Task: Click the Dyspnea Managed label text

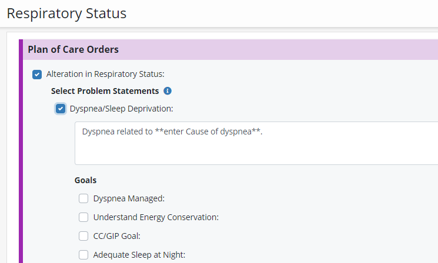Action: point(129,198)
